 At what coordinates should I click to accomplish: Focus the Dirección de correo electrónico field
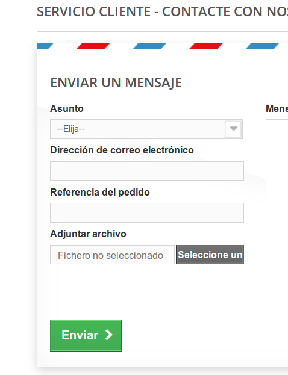[x=147, y=171]
